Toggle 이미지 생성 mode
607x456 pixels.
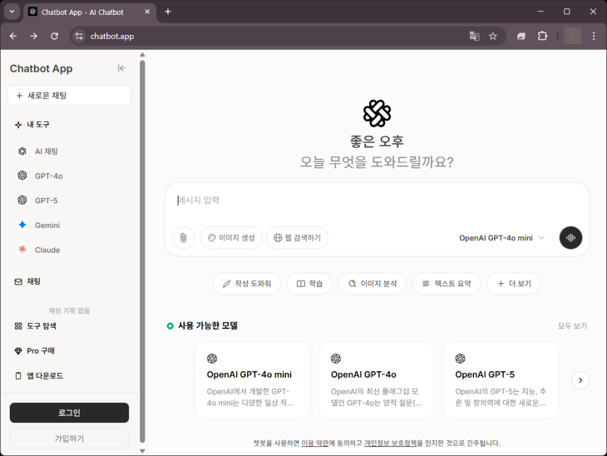[231, 238]
